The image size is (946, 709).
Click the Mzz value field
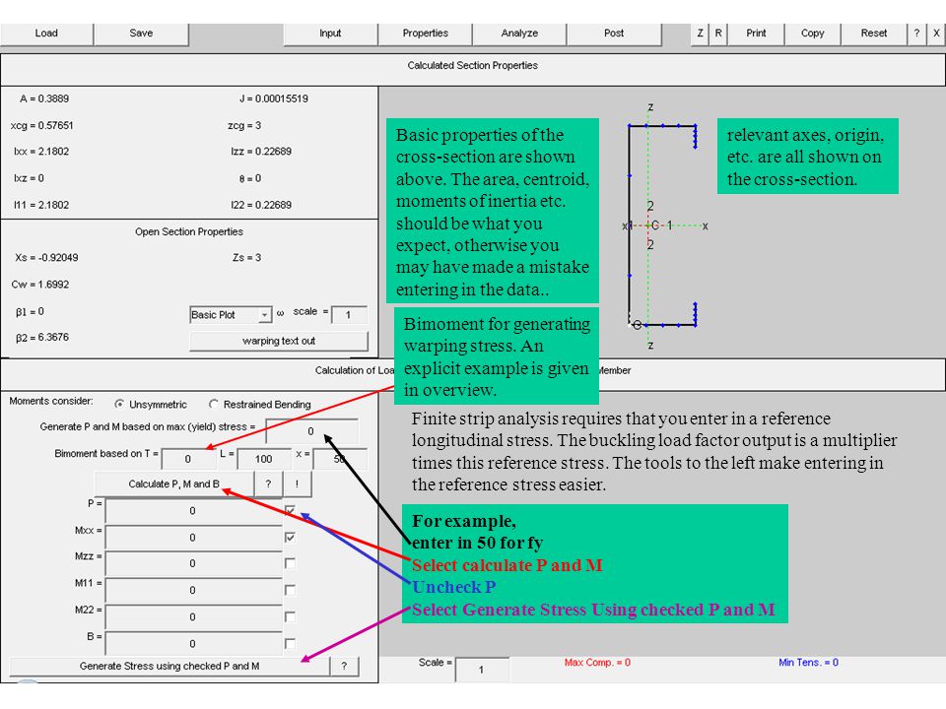[193, 563]
